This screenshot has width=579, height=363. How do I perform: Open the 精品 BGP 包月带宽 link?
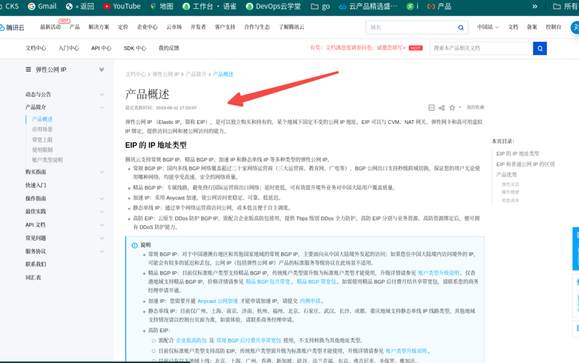pos(268,282)
